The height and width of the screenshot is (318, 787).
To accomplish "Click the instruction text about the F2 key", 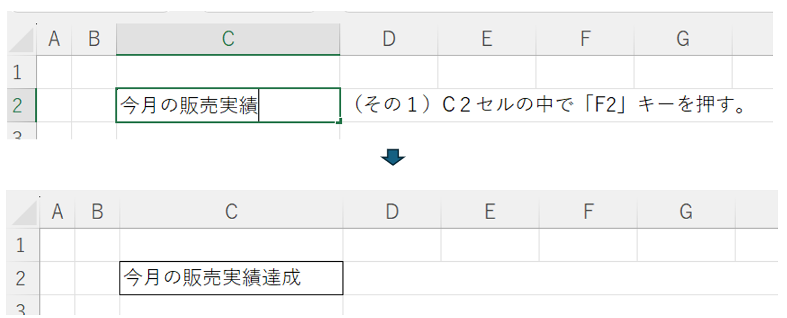I will coord(549,106).
